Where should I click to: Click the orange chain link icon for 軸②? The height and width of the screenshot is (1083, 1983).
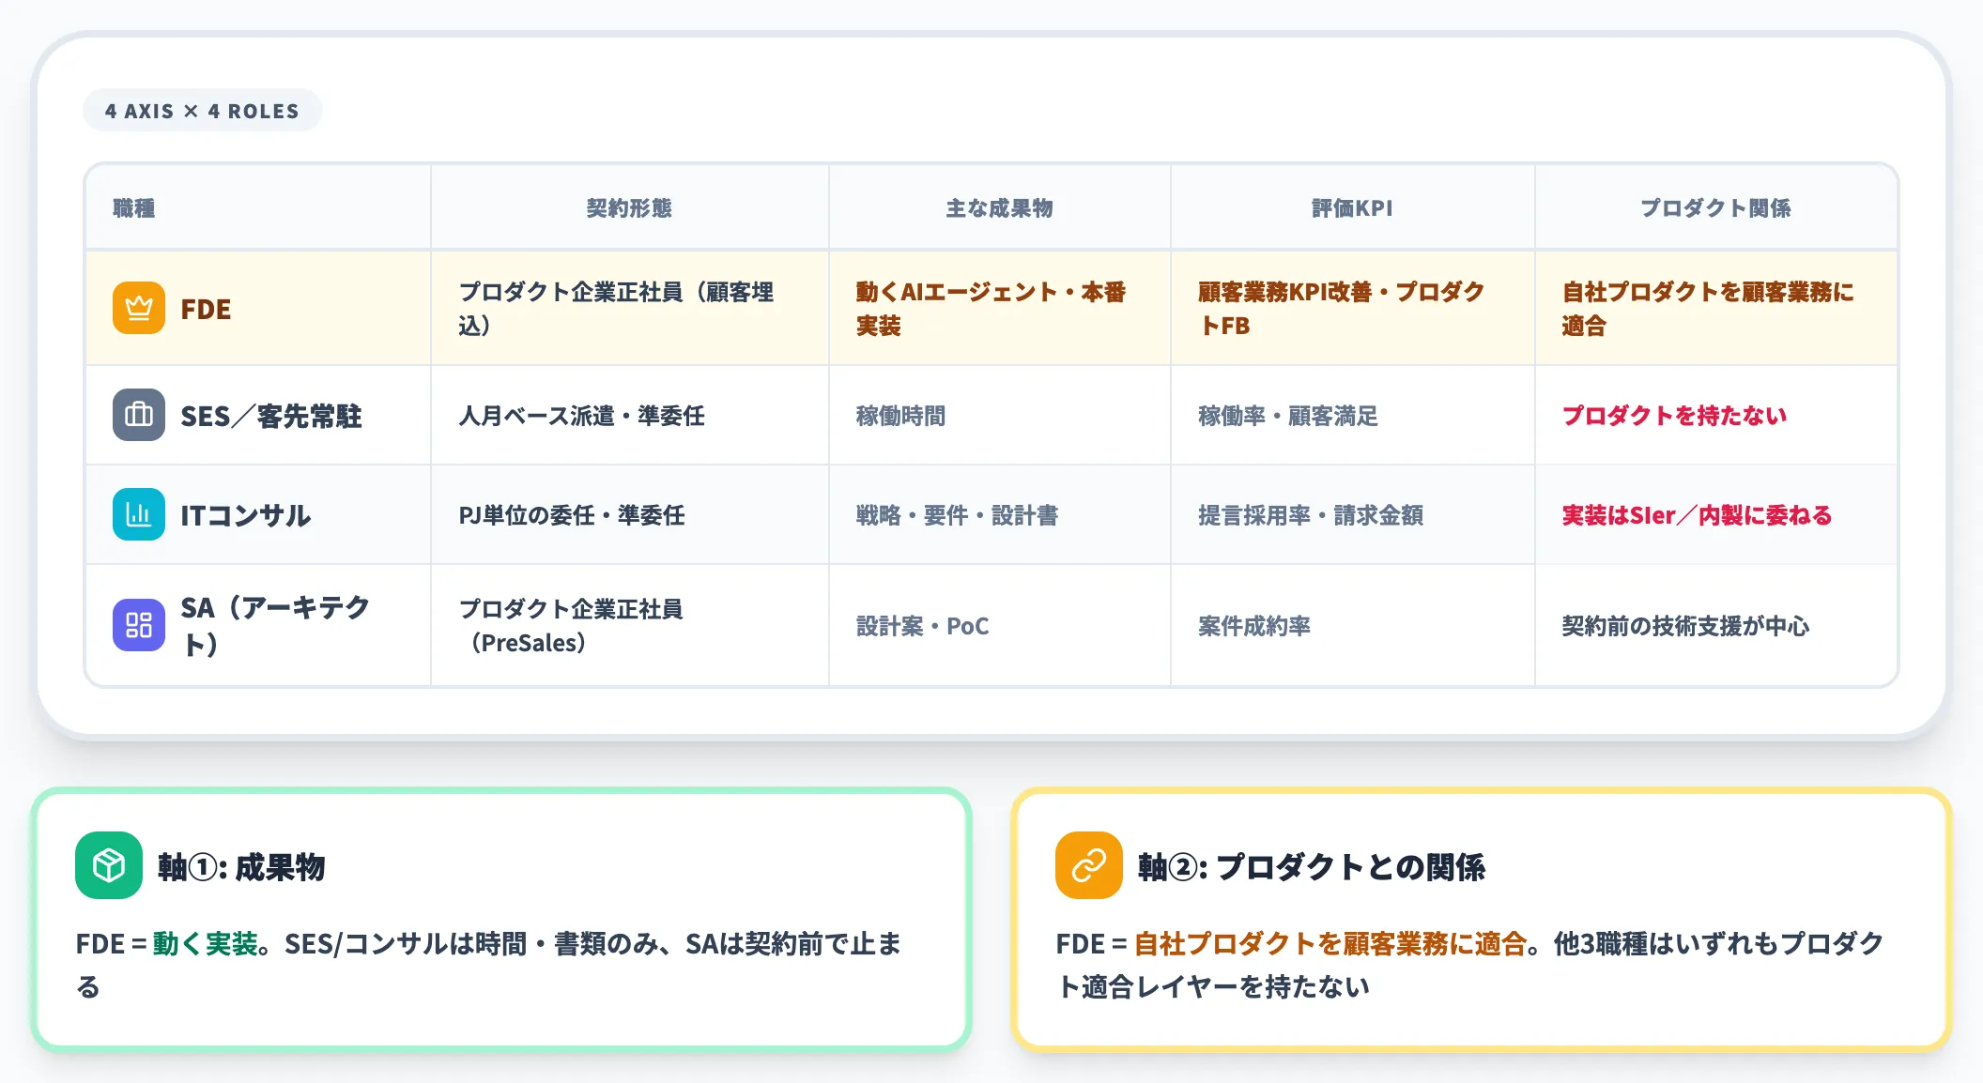click(1089, 865)
